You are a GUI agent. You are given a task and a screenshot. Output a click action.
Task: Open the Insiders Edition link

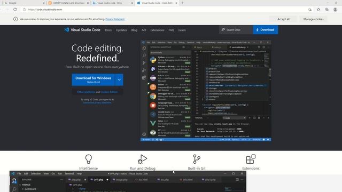coord(109,92)
